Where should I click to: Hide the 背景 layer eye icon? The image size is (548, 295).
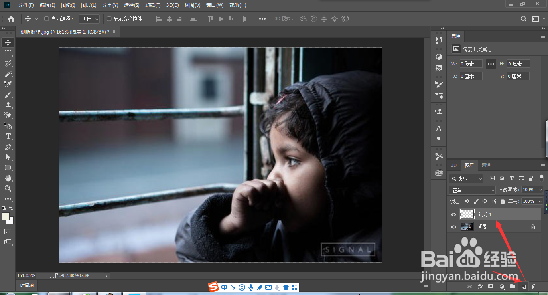pos(453,227)
